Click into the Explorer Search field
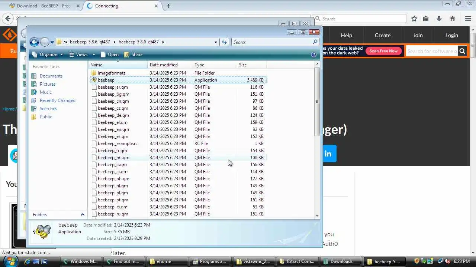This screenshot has width=476, height=267. point(271,42)
